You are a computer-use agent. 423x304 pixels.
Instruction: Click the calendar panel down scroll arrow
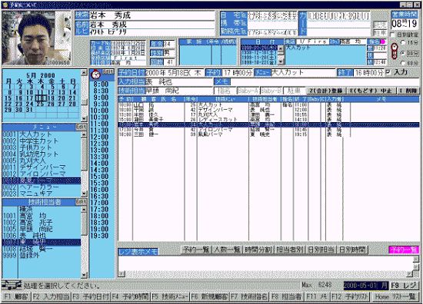[84, 118]
